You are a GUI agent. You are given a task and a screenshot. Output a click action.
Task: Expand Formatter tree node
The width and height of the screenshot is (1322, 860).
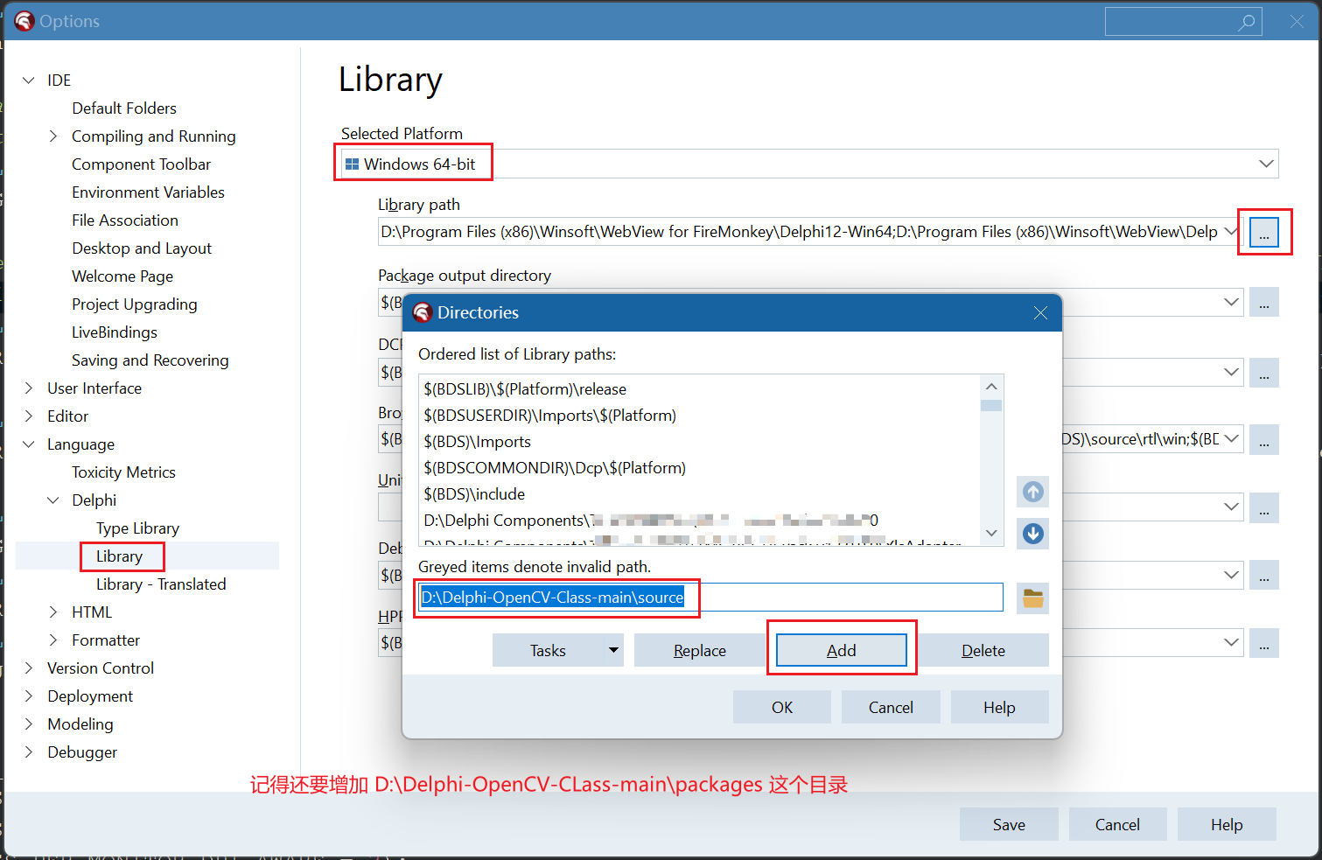(53, 640)
